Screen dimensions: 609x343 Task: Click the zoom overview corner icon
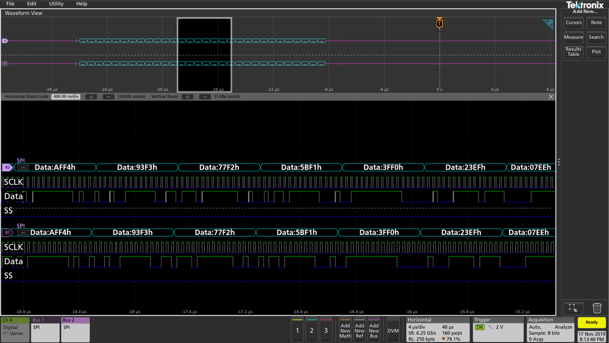tap(548, 24)
